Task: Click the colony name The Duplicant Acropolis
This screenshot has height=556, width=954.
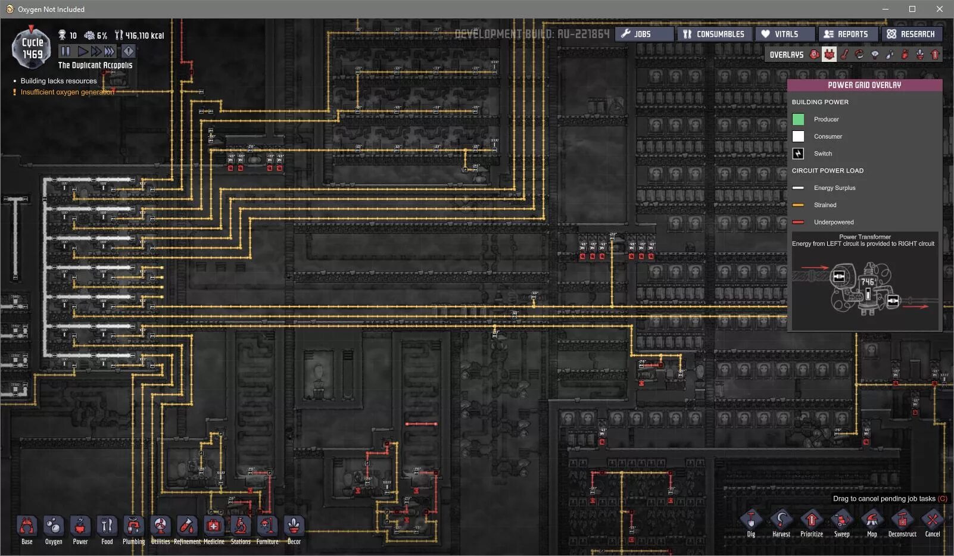Action: tap(95, 65)
